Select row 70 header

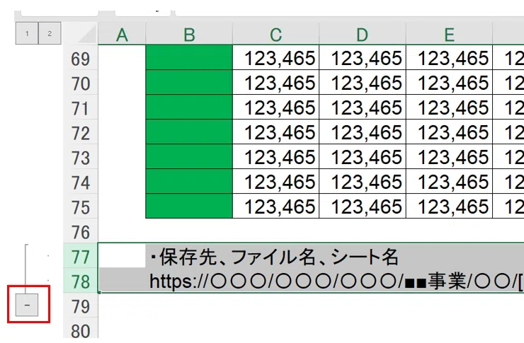click(81, 83)
